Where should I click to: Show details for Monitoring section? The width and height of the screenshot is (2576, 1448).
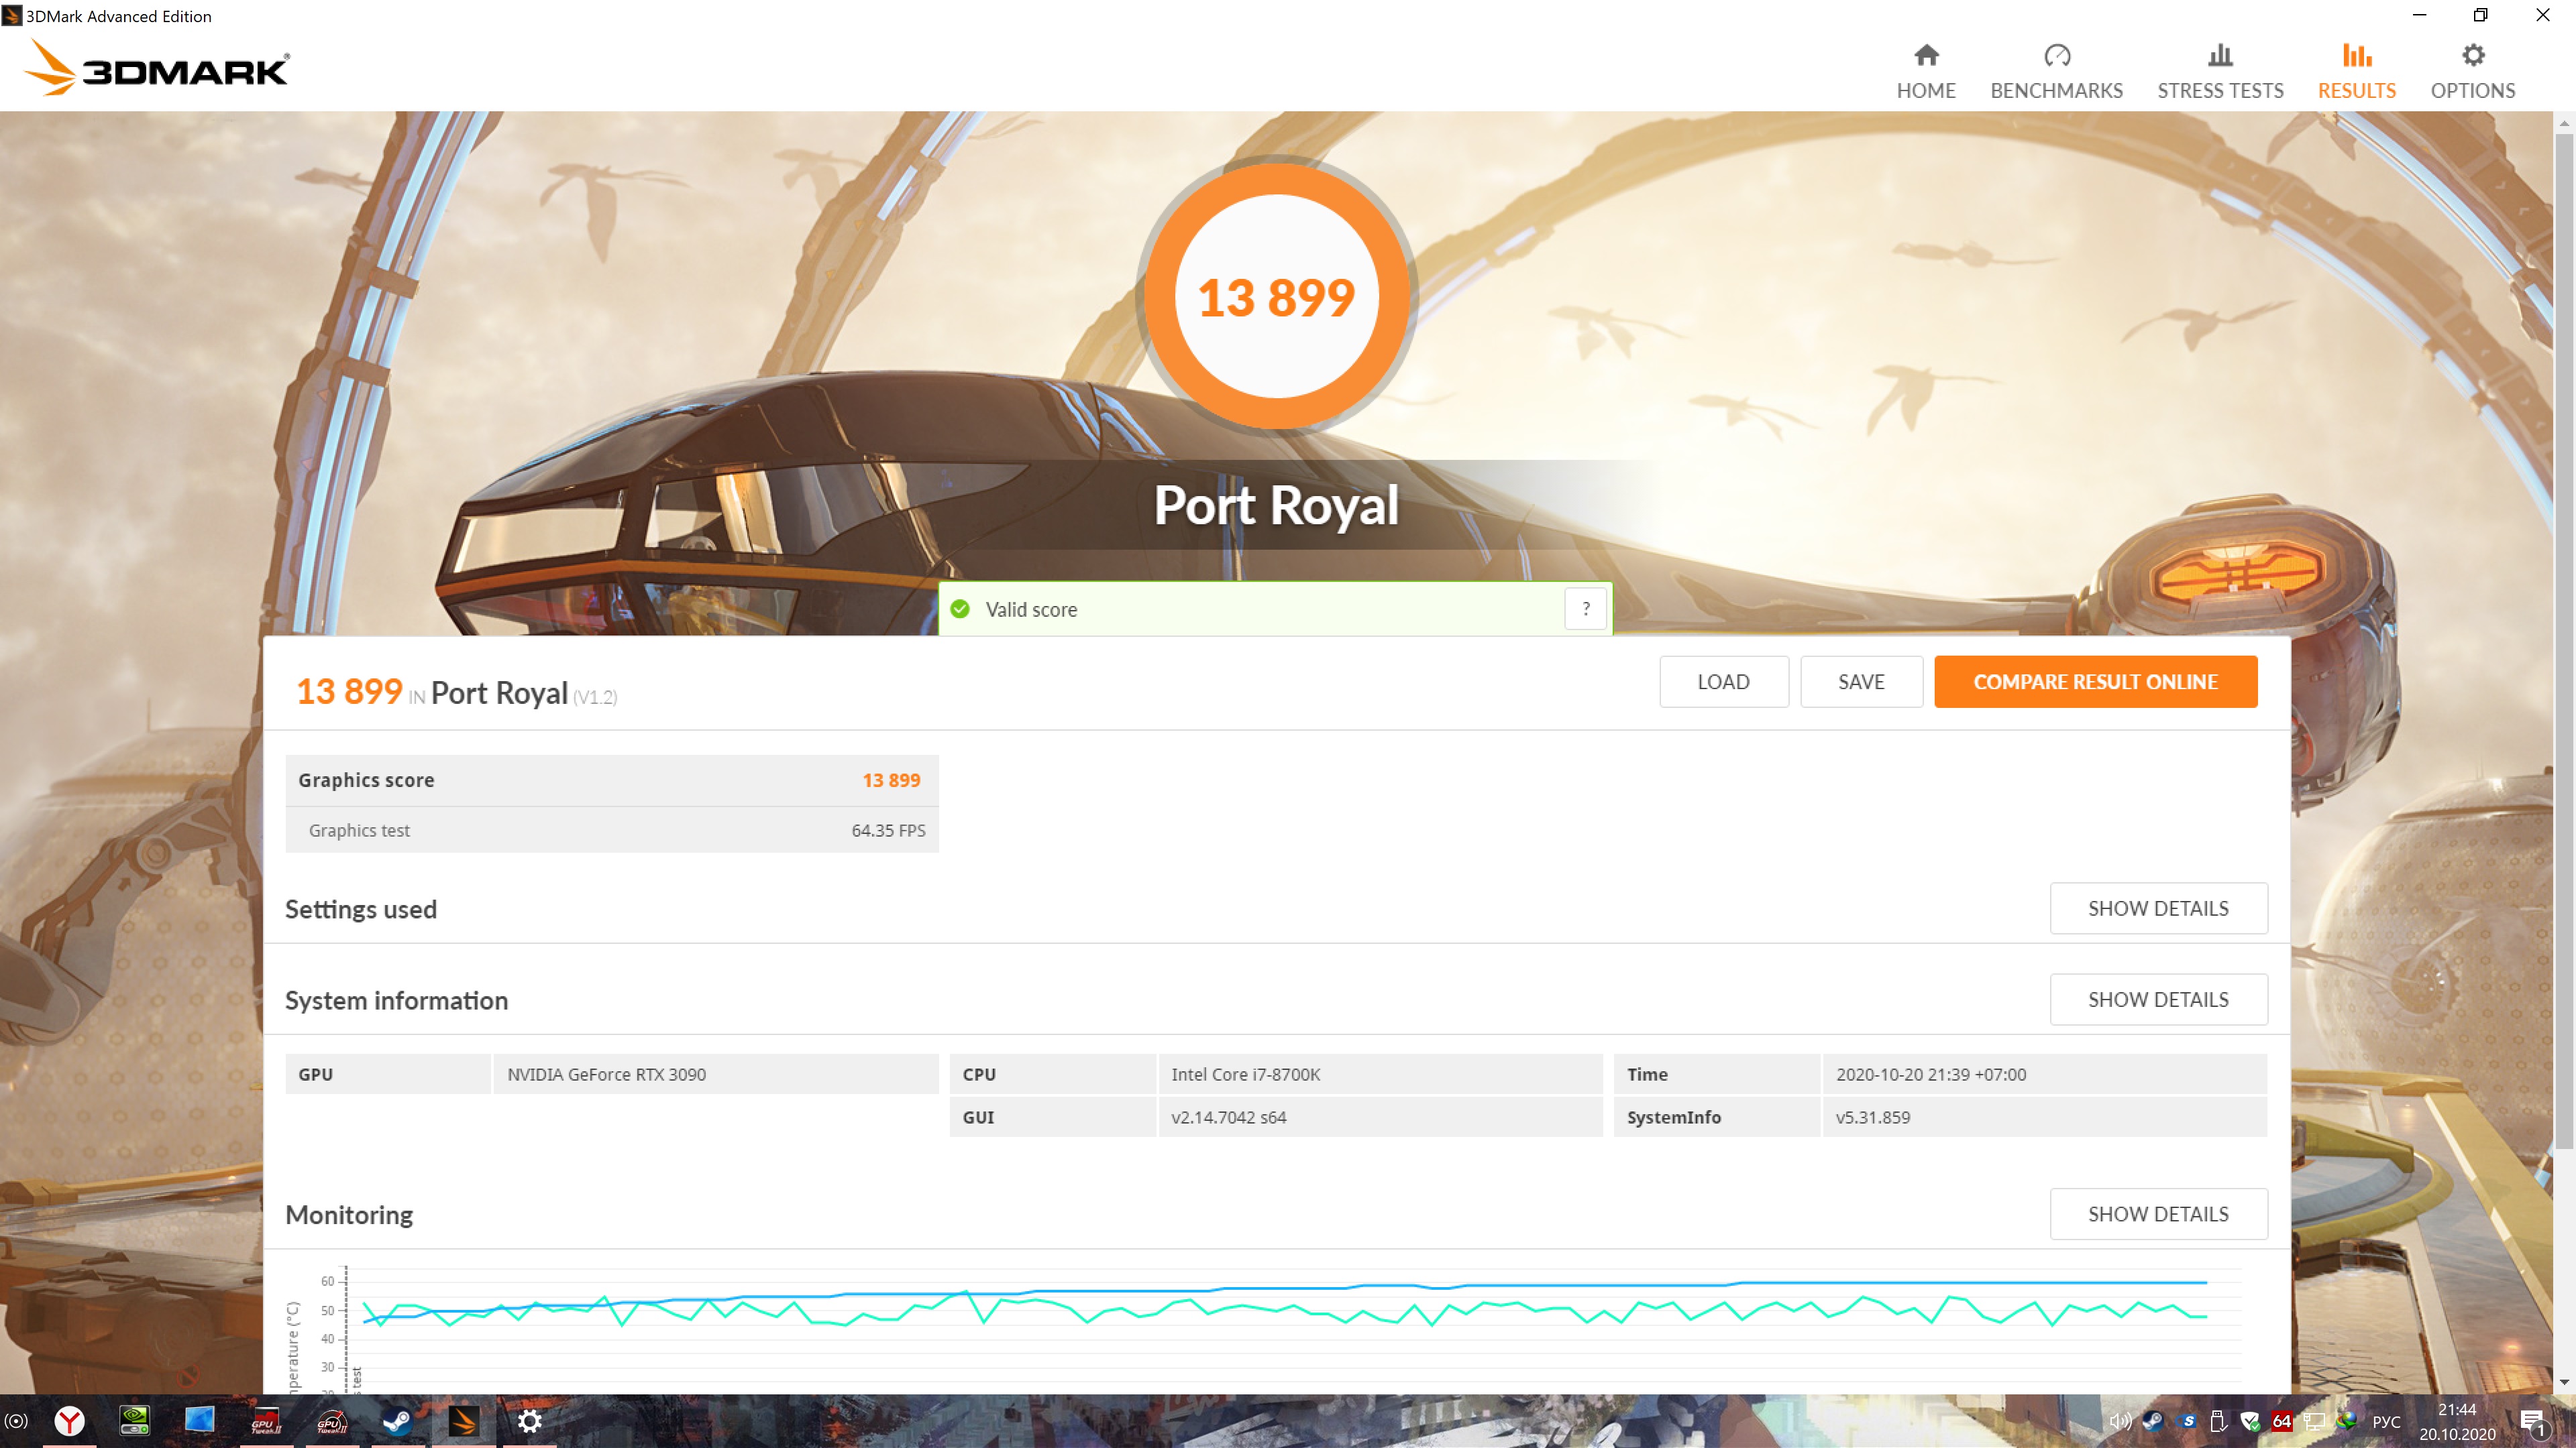coord(2157,1214)
